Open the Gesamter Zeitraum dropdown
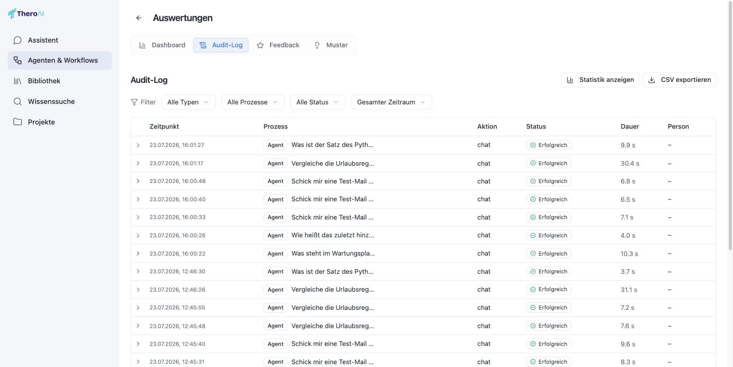Screen dimensions: 733x367 pyautogui.click(x=391, y=102)
